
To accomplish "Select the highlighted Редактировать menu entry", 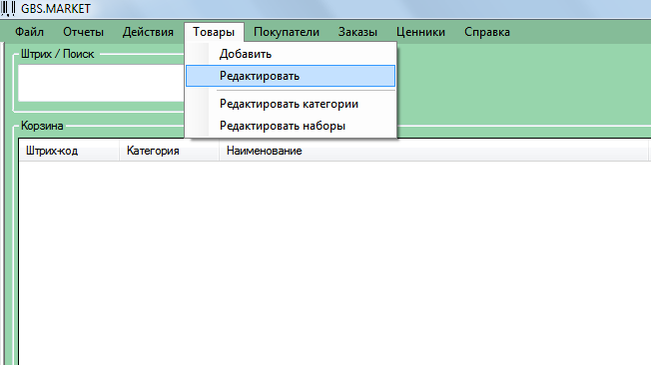I will point(291,76).
